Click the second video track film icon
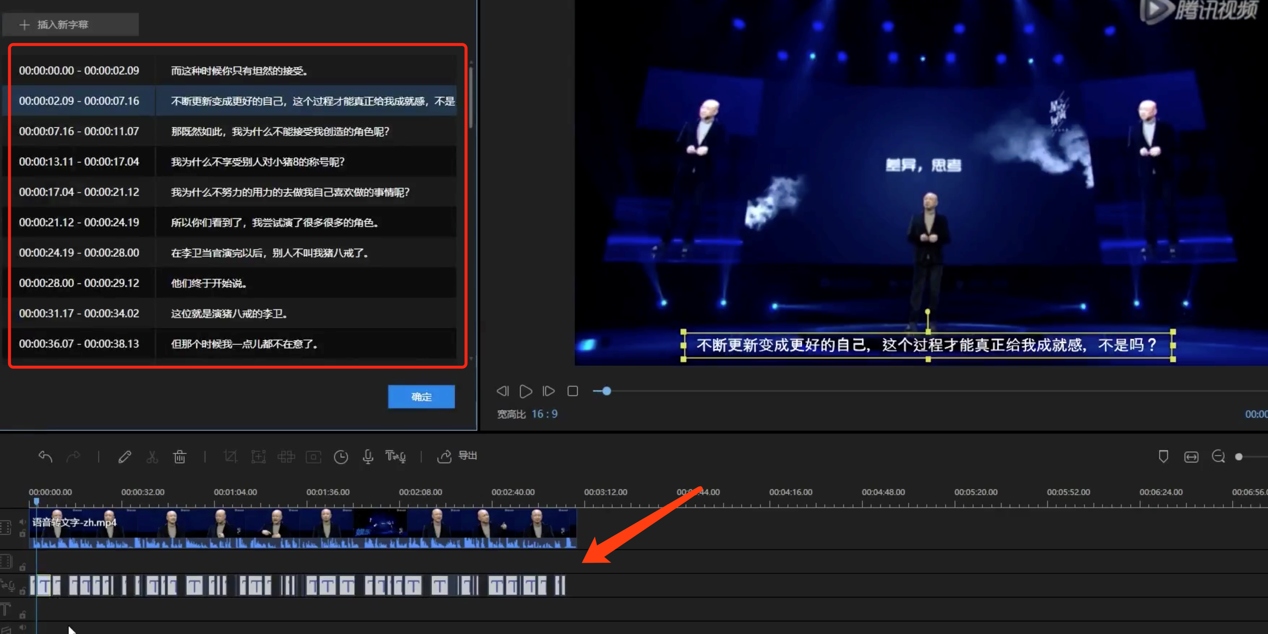1268x634 pixels. (x=5, y=561)
